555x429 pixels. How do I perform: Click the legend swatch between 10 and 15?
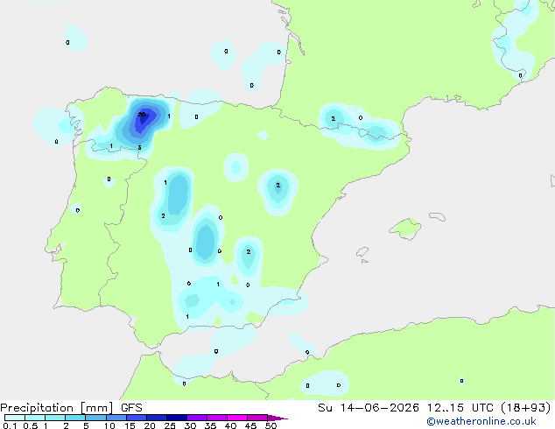point(116,418)
